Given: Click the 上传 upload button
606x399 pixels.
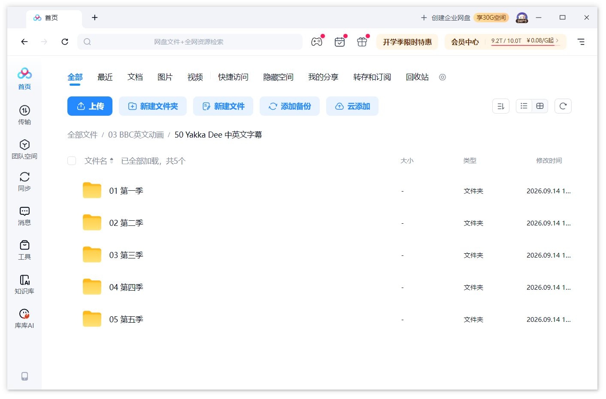Looking at the screenshot, I should click(x=90, y=106).
